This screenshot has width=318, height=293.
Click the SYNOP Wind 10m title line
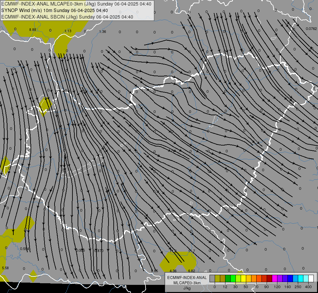point(54,10)
